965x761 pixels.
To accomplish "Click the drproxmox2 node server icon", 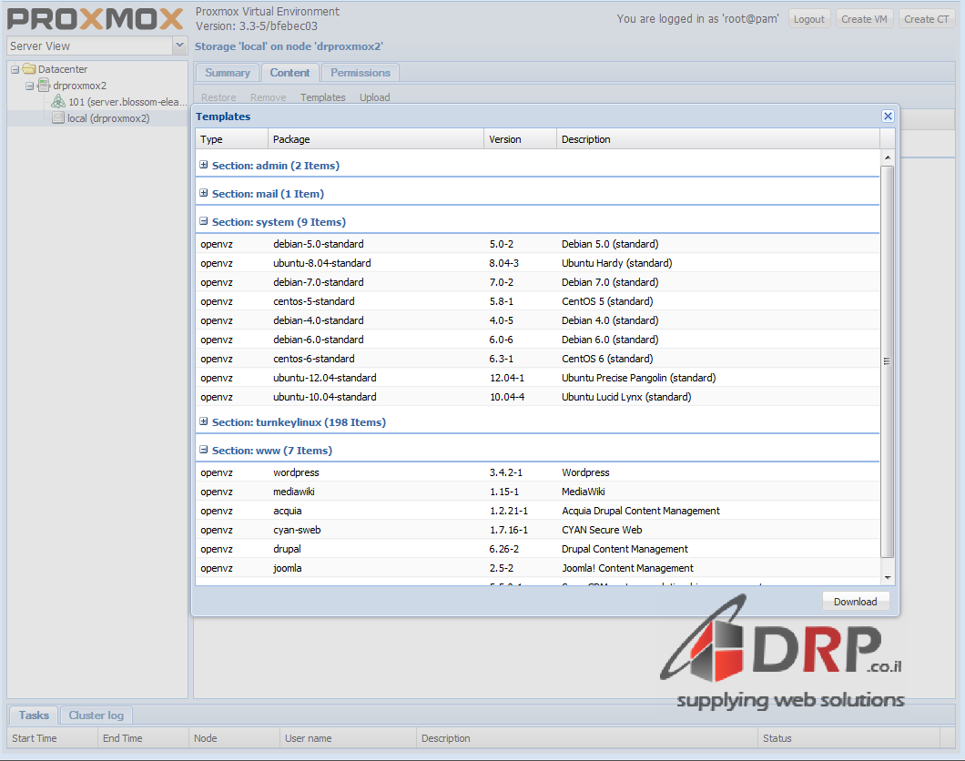I will click(44, 86).
